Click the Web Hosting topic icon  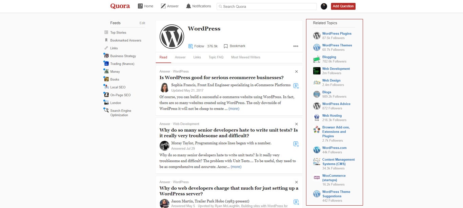(x=317, y=118)
